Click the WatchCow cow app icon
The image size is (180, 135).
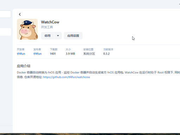27,29
